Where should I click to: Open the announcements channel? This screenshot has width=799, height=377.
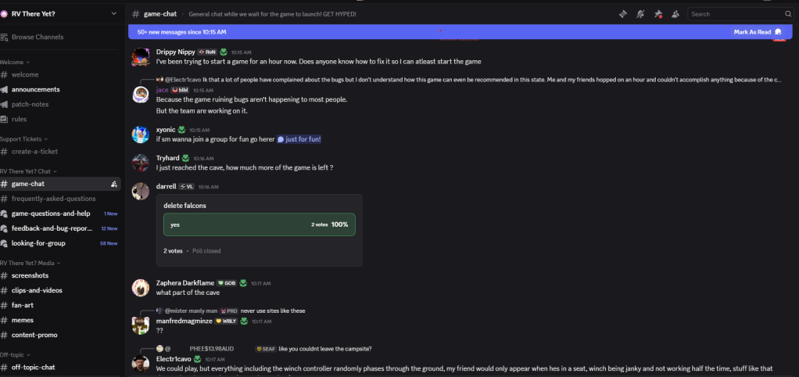pos(36,89)
